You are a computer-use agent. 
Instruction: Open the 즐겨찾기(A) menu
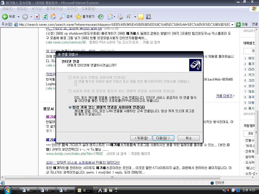point(55,9)
